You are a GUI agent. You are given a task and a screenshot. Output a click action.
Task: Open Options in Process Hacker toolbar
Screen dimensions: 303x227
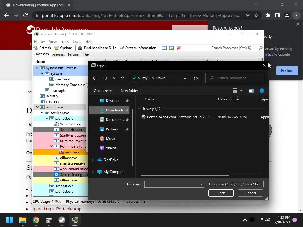point(63,48)
